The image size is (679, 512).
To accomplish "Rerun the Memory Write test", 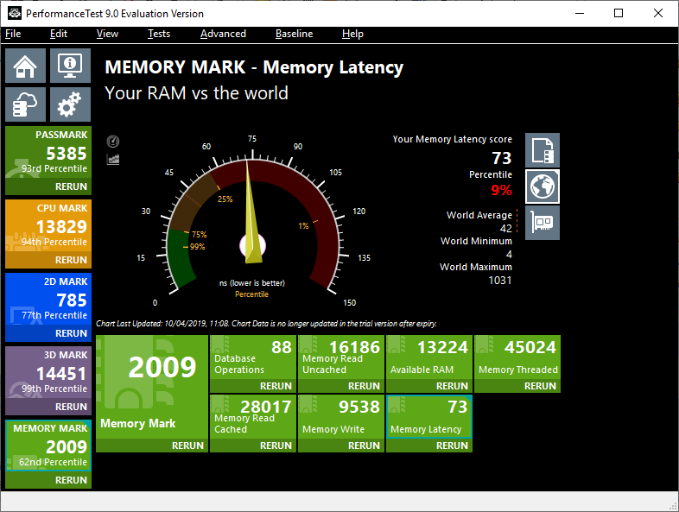I will pos(363,446).
